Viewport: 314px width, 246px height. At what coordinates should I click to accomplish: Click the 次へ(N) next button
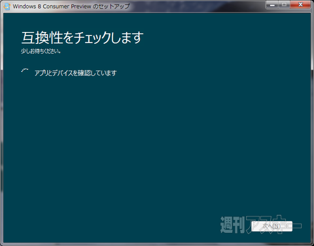(271, 226)
